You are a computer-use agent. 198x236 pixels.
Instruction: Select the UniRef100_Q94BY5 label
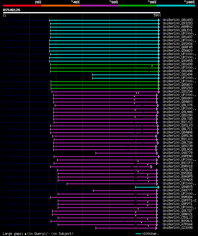tap(178, 187)
